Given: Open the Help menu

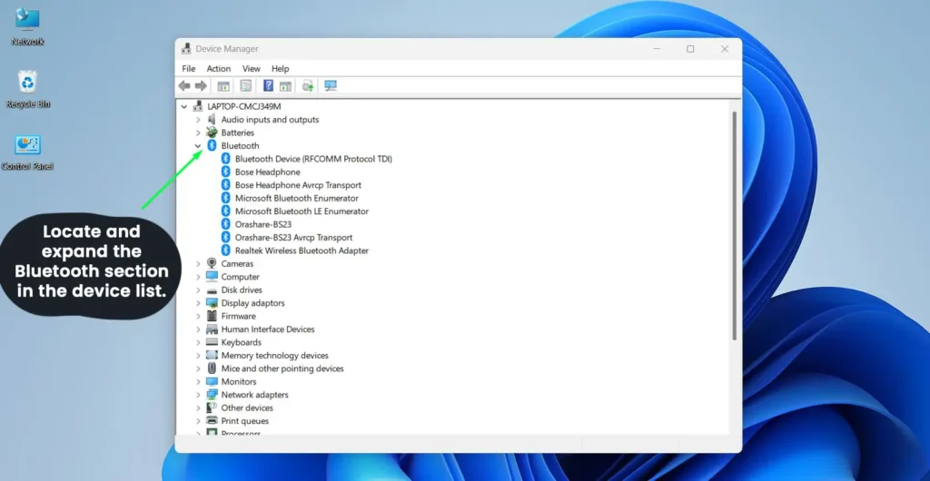Looking at the screenshot, I should tap(281, 69).
